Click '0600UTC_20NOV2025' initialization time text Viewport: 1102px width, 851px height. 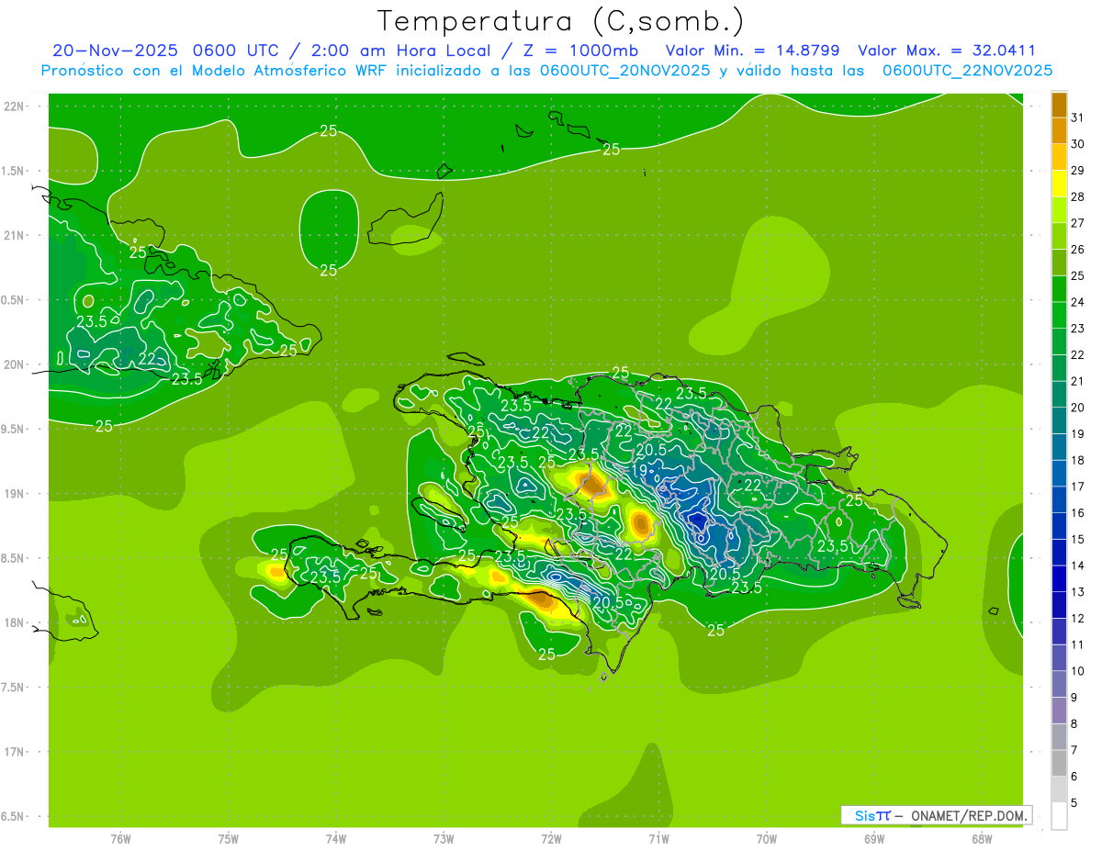624,71
